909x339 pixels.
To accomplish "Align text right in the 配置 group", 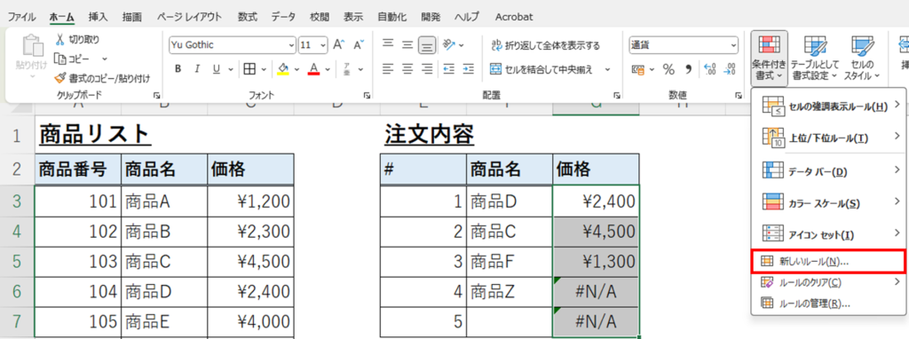I will tap(427, 69).
